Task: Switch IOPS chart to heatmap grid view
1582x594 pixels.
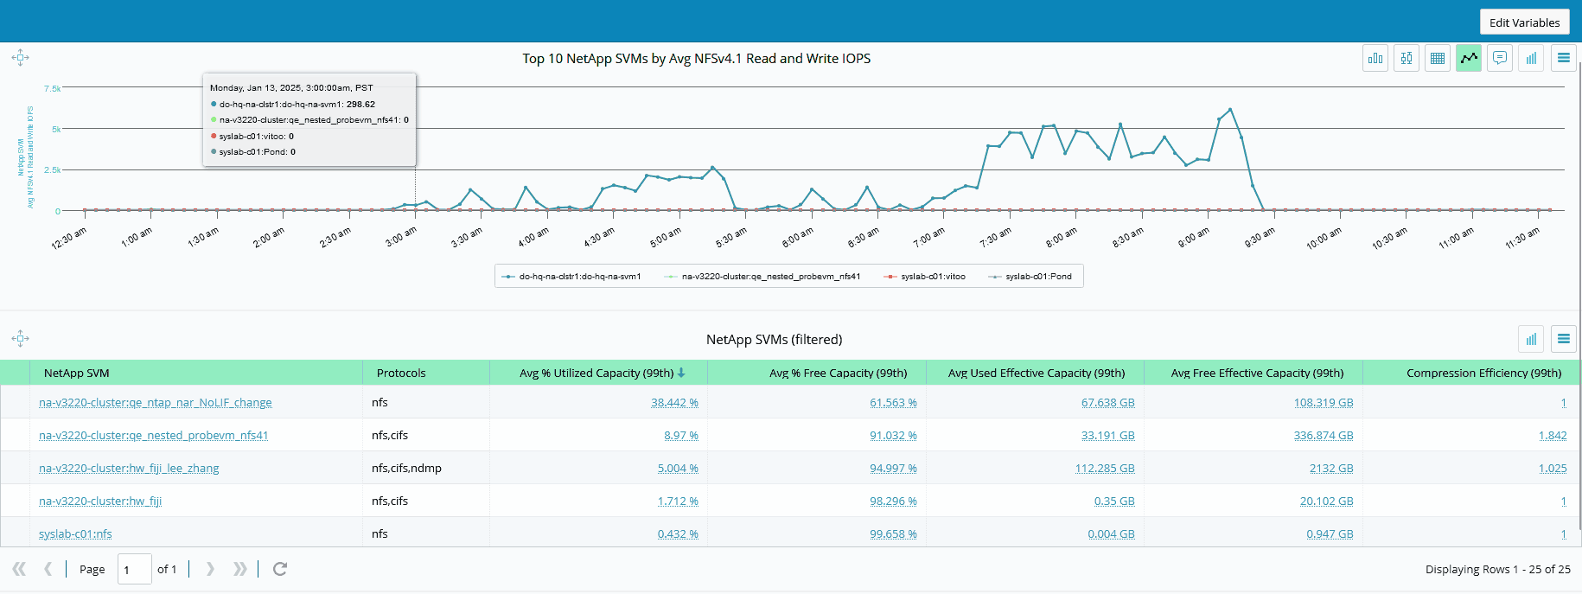Action: coord(1438,58)
